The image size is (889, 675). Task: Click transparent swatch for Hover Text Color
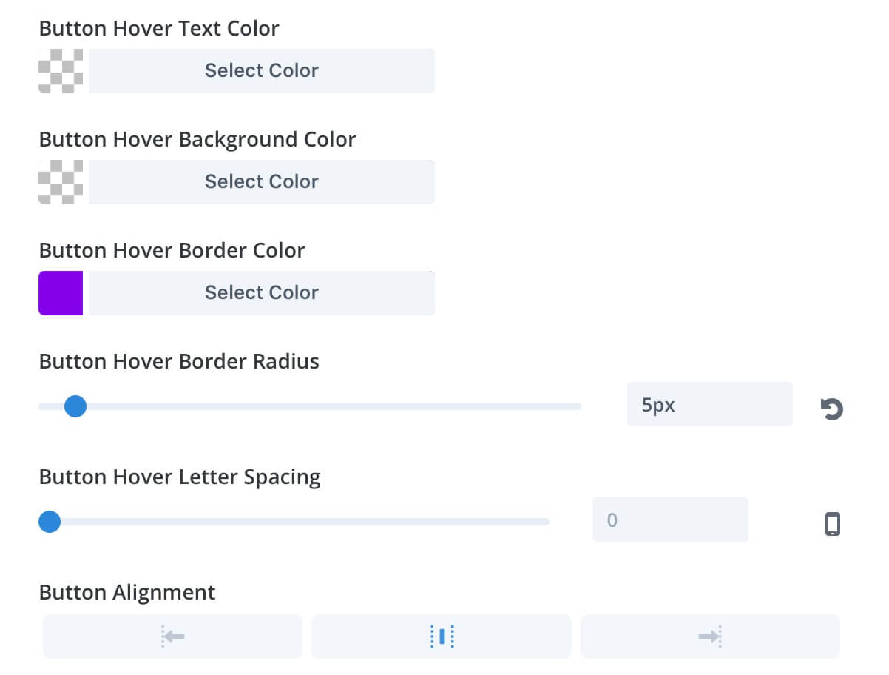[x=61, y=71]
